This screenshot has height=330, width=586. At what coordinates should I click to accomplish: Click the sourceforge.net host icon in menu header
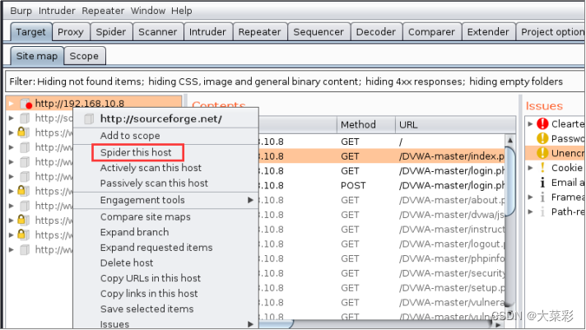tap(89, 119)
